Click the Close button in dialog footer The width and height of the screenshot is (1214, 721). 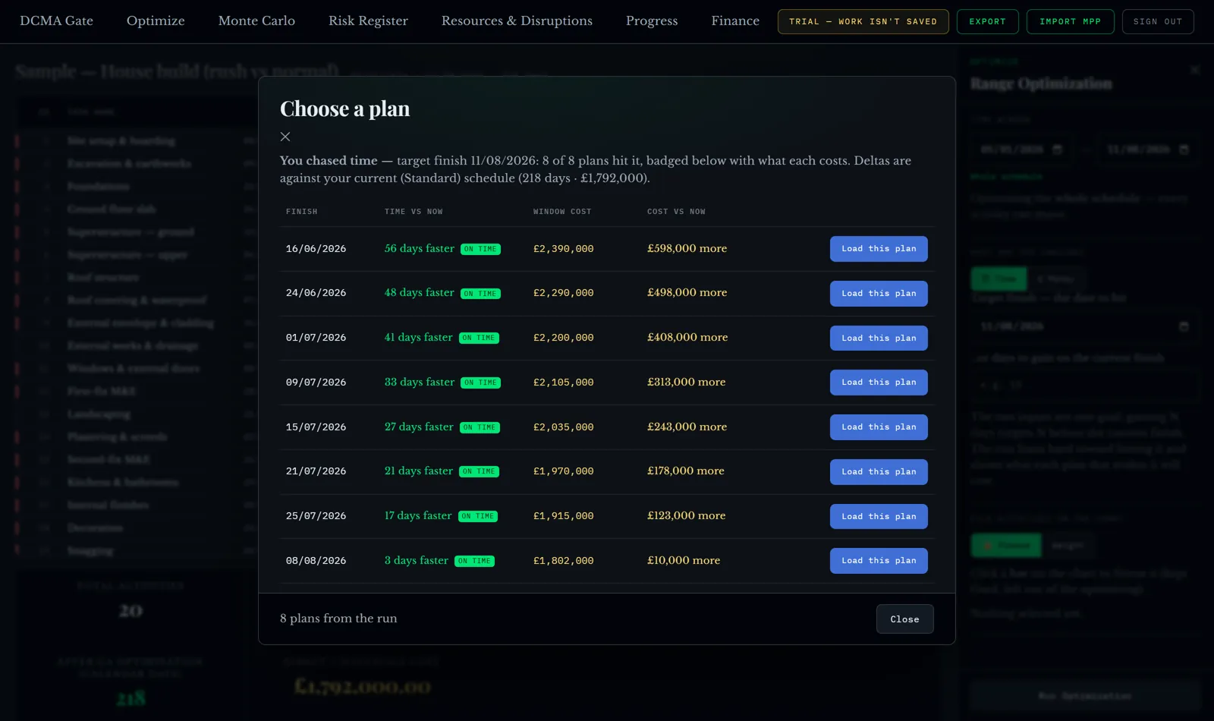pyautogui.click(x=904, y=619)
